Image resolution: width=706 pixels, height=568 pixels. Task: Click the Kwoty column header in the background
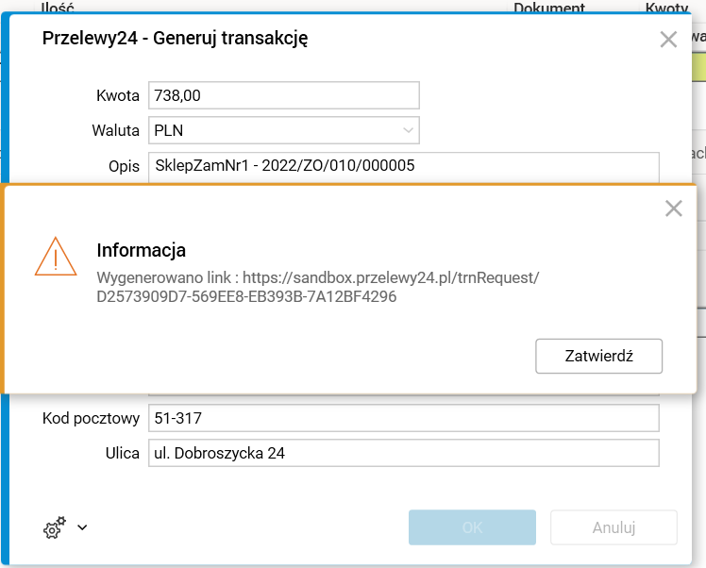[666, 7]
